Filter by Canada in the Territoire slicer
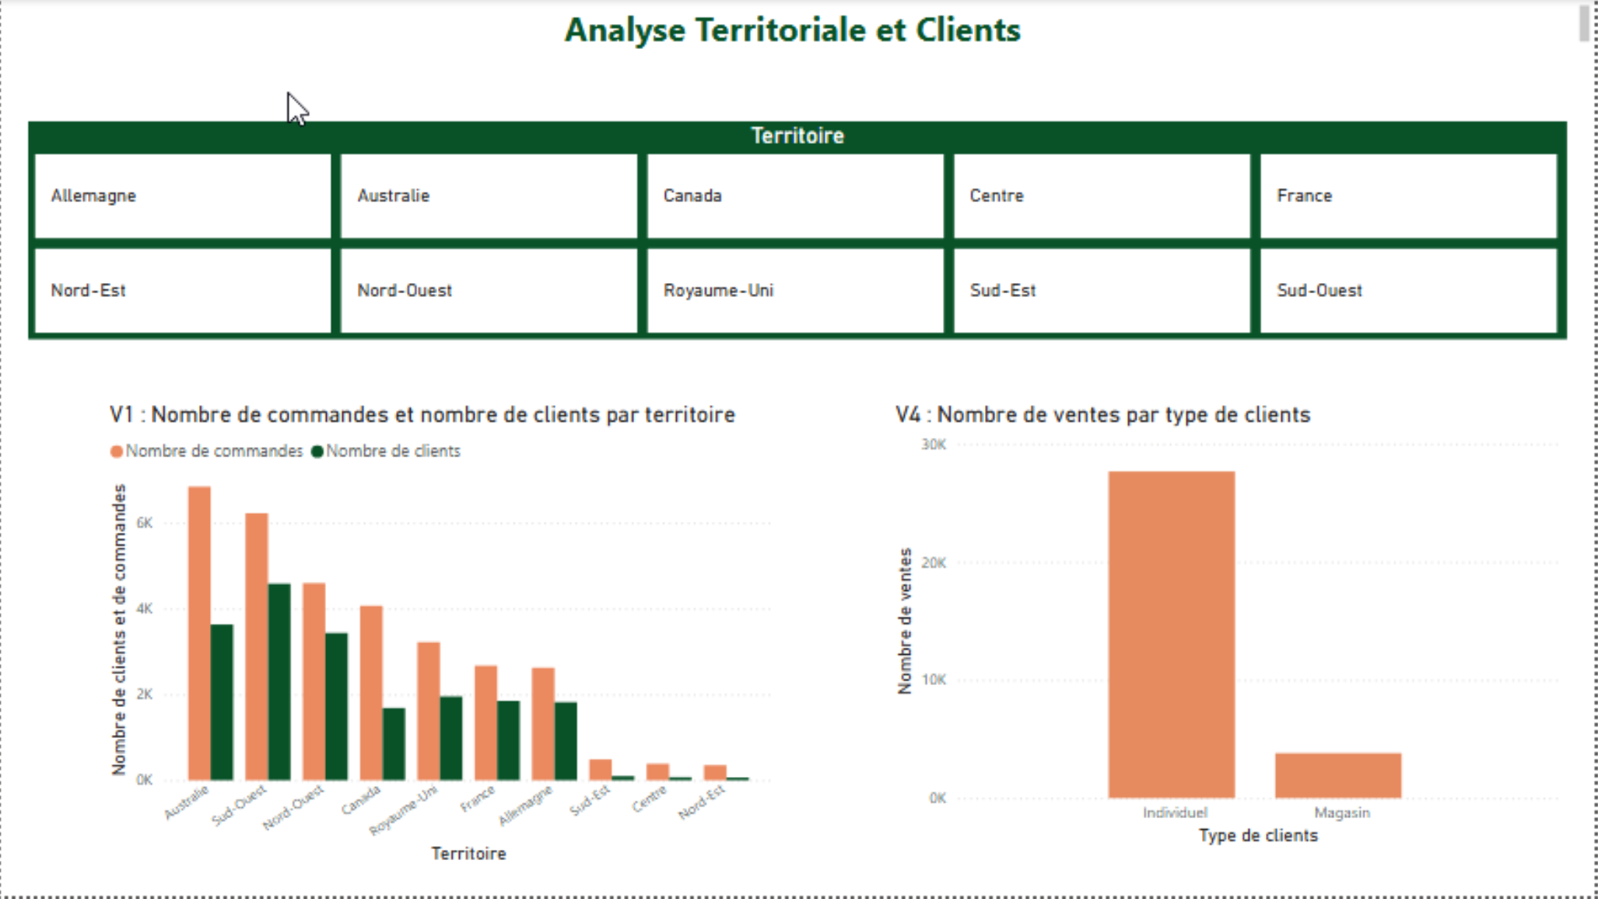Image resolution: width=1598 pixels, height=899 pixels. [x=794, y=196]
